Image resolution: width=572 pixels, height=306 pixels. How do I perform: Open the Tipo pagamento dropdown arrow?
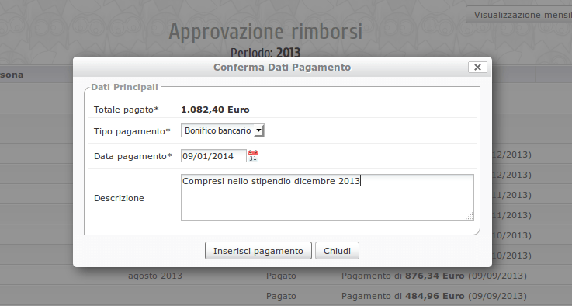point(258,130)
